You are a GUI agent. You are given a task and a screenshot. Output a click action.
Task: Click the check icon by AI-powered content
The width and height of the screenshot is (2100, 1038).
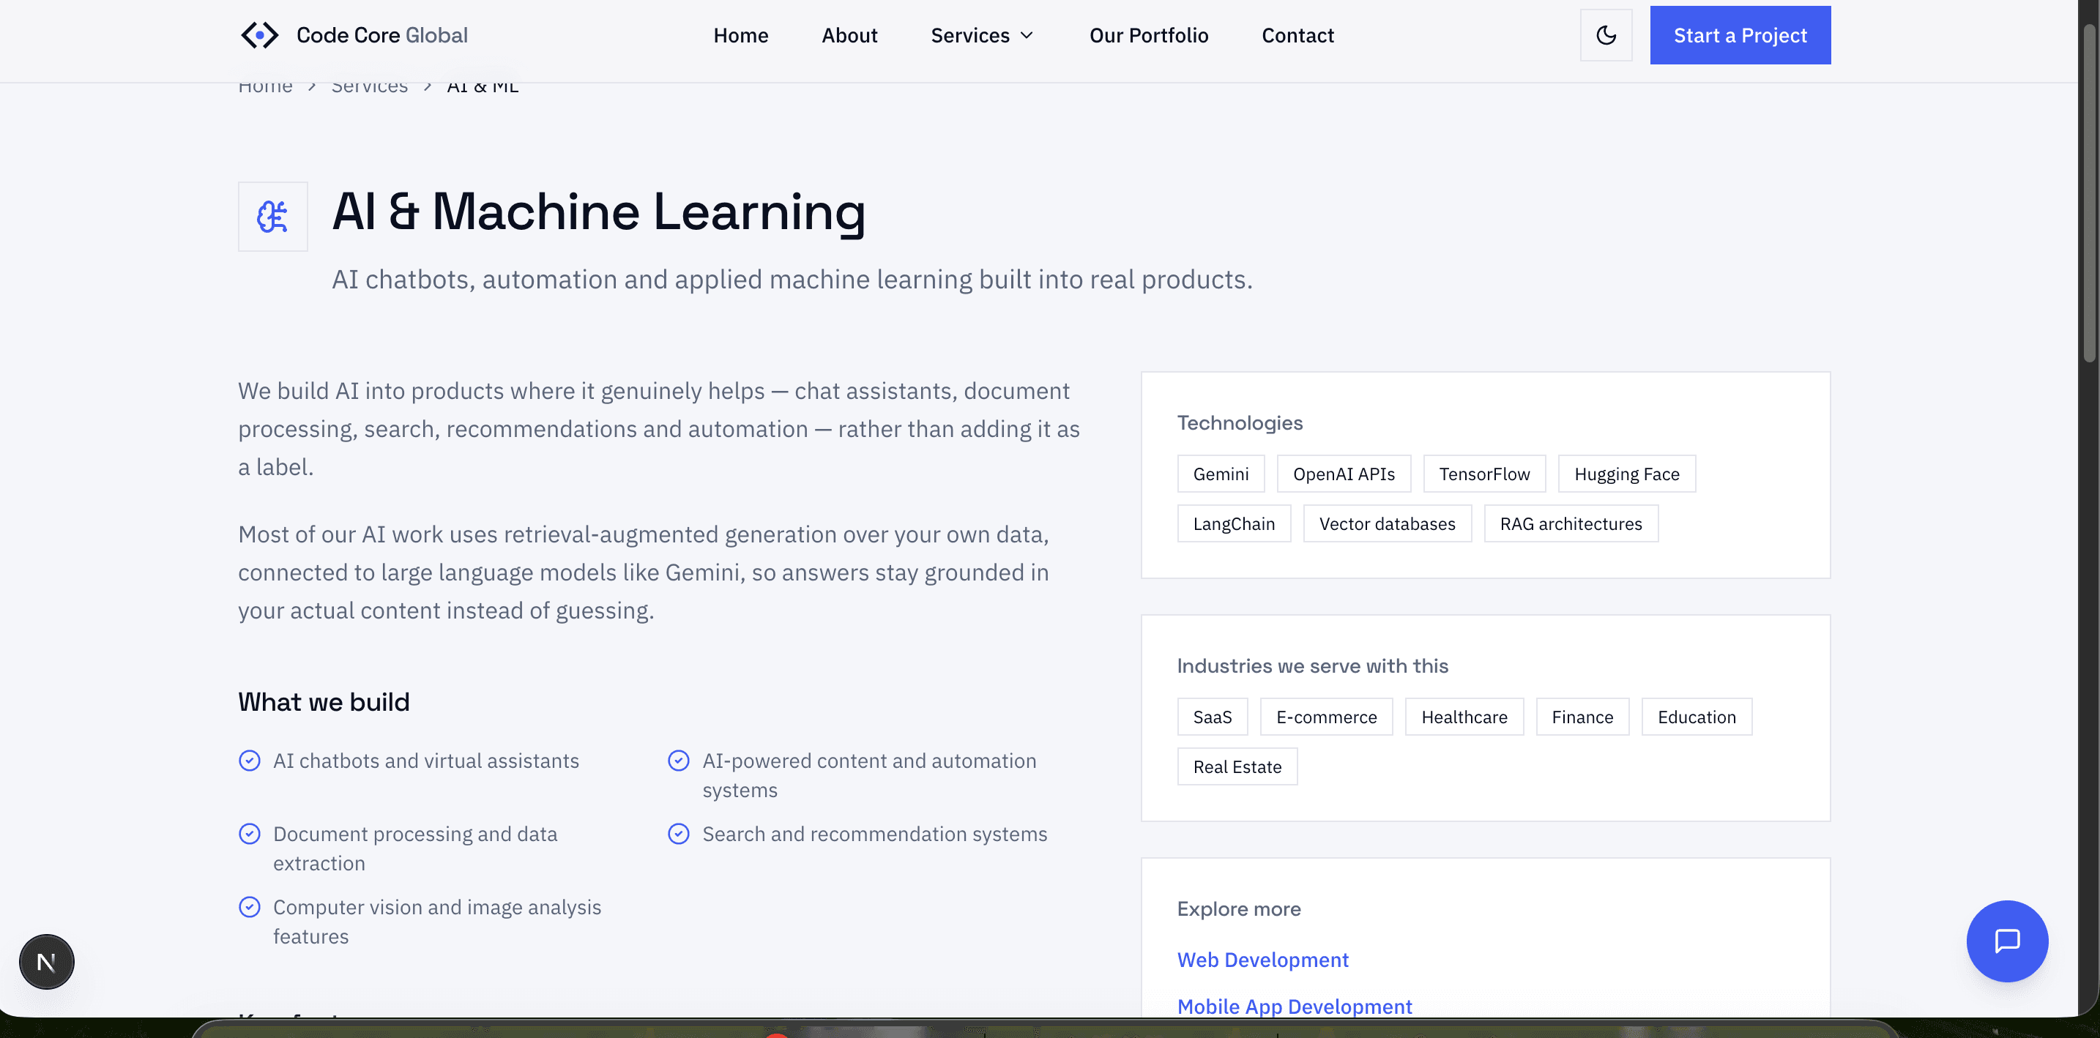[x=678, y=761]
